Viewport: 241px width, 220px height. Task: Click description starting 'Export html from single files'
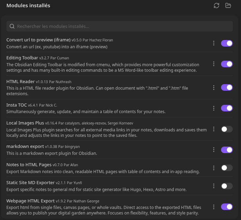click(x=104, y=210)
